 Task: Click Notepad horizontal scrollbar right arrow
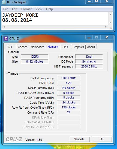click(x=106, y=27)
